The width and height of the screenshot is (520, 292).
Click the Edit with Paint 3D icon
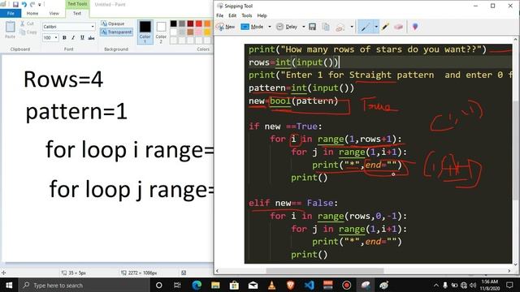coord(415,27)
